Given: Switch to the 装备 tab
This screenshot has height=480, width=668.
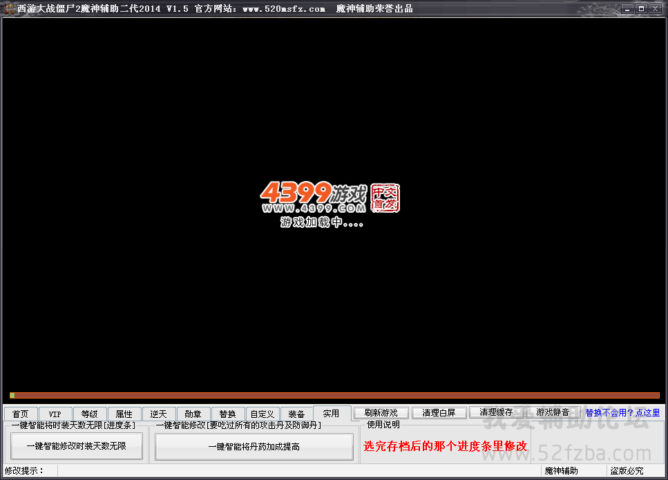Looking at the screenshot, I should click(x=296, y=414).
